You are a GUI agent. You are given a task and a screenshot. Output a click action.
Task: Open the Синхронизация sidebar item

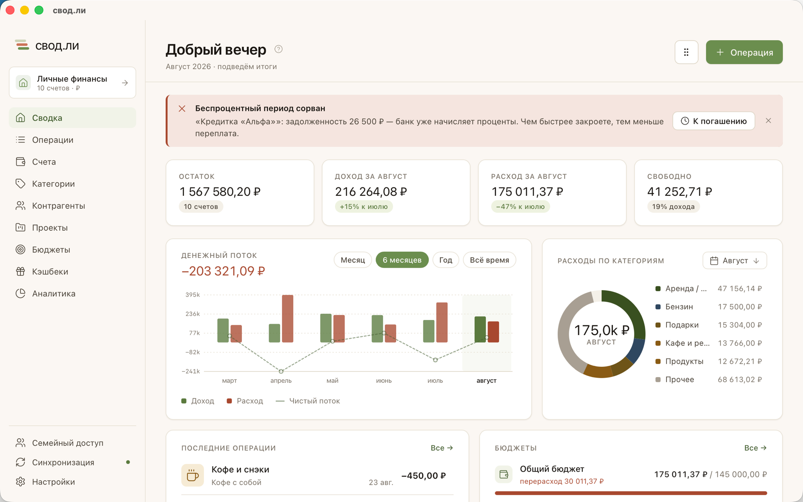coord(72,462)
